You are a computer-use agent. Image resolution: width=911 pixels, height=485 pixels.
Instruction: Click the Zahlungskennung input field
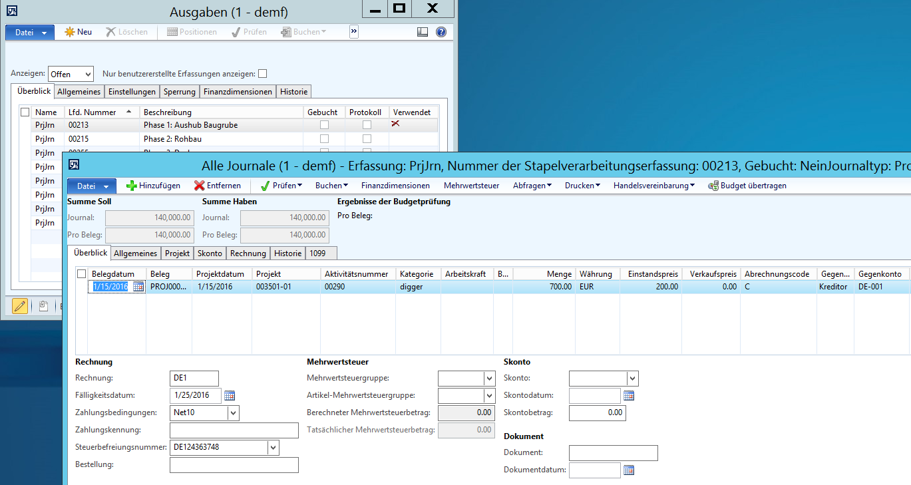tap(234, 430)
